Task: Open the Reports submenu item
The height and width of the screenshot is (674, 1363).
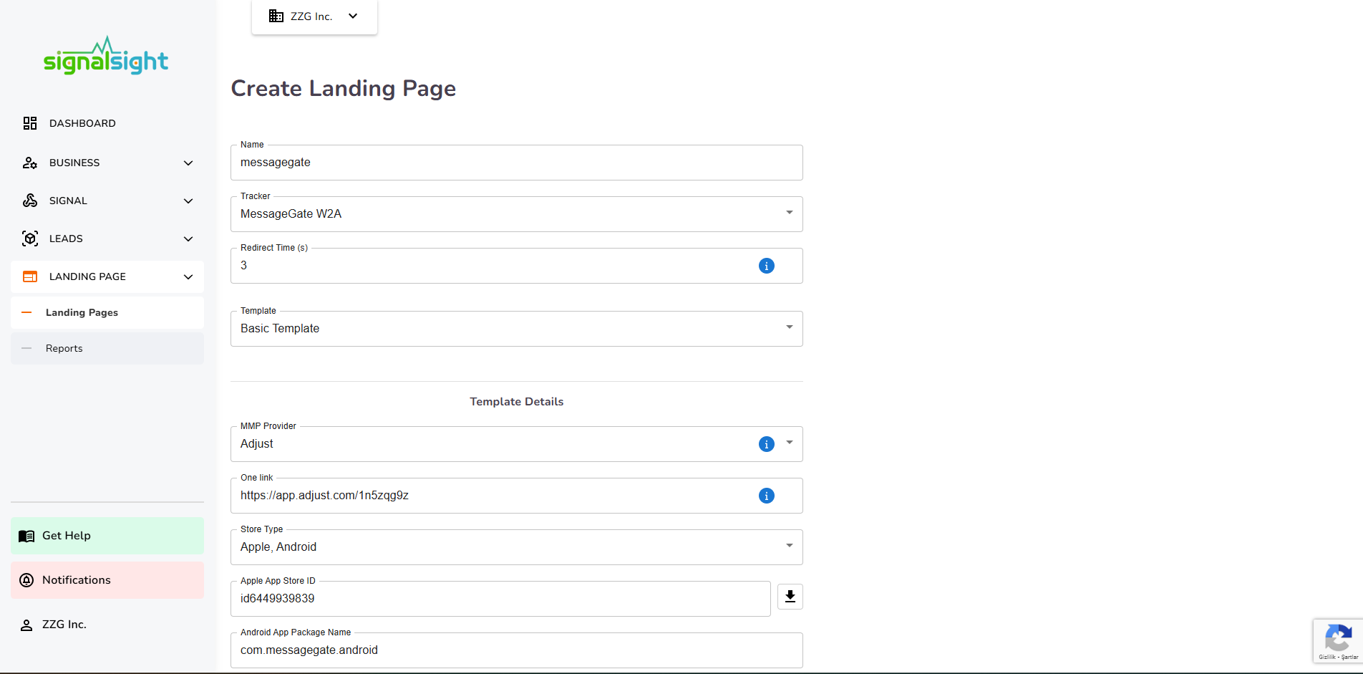Action: (107, 348)
